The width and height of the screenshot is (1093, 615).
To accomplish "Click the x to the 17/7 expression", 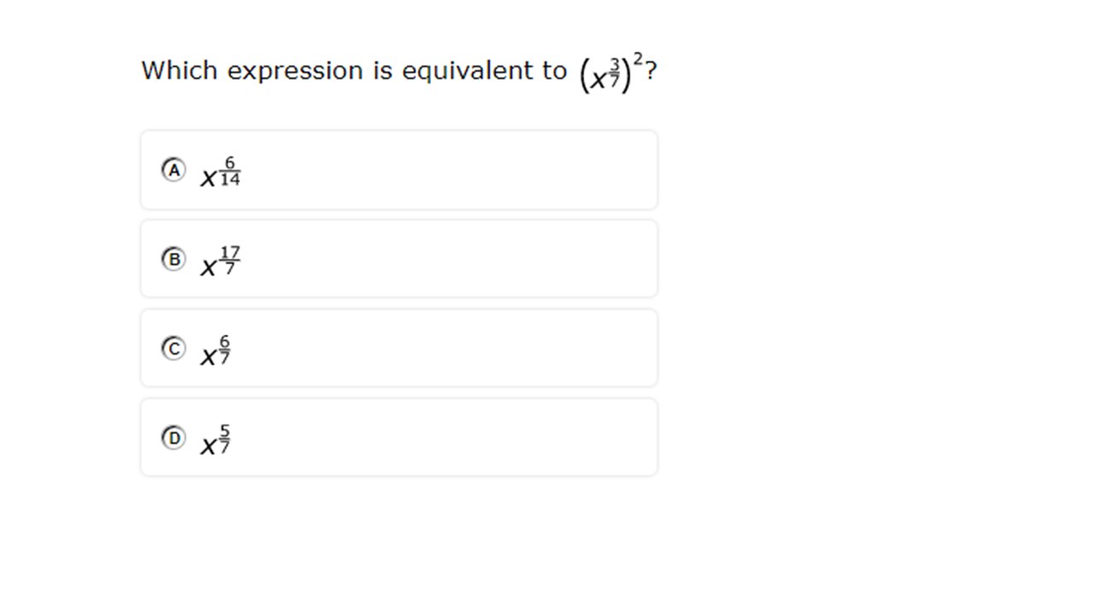I will [x=220, y=261].
